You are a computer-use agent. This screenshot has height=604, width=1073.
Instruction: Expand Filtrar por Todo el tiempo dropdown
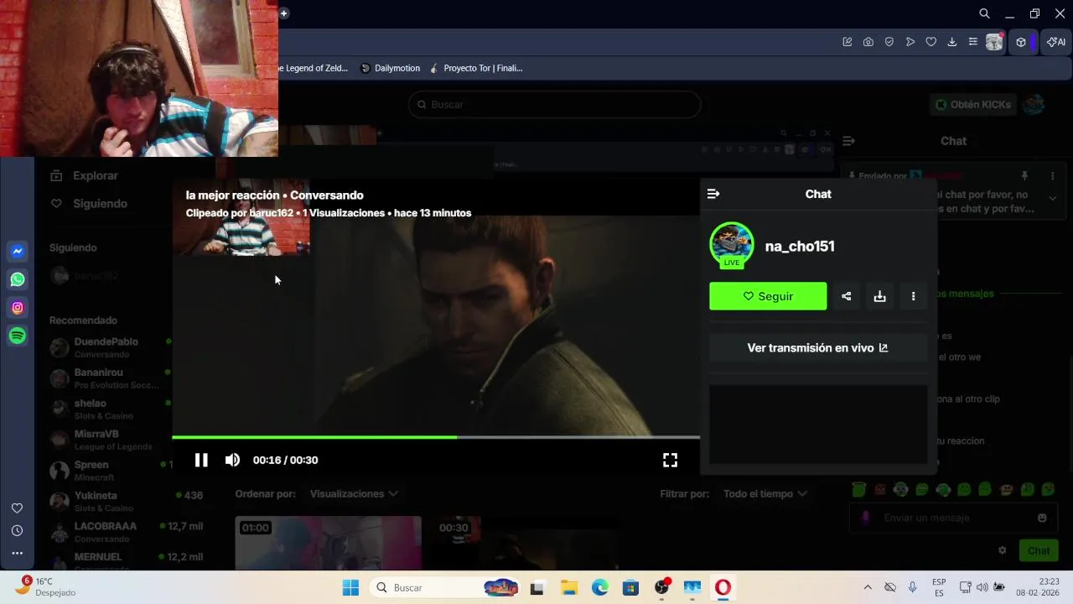pos(765,493)
